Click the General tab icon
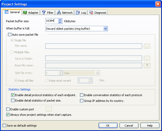 tap(7, 12)
